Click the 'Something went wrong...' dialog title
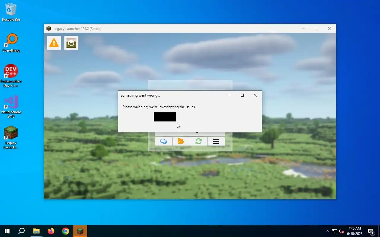Image resolution: width=380 pixels, height=237 pixels. click(x=140, y=95)
